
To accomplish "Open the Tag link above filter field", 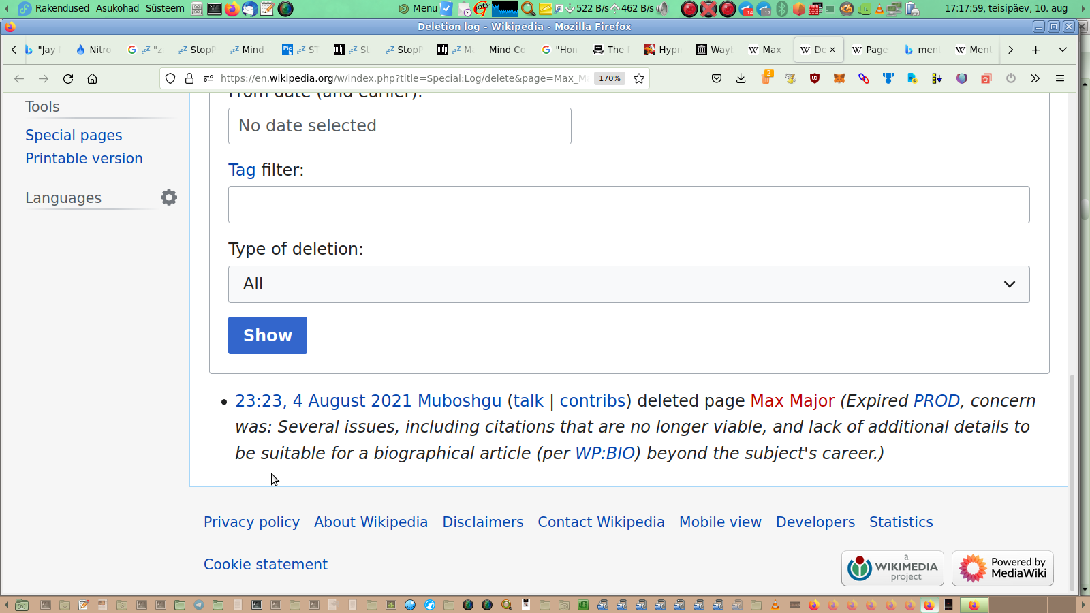I will 242,170.
